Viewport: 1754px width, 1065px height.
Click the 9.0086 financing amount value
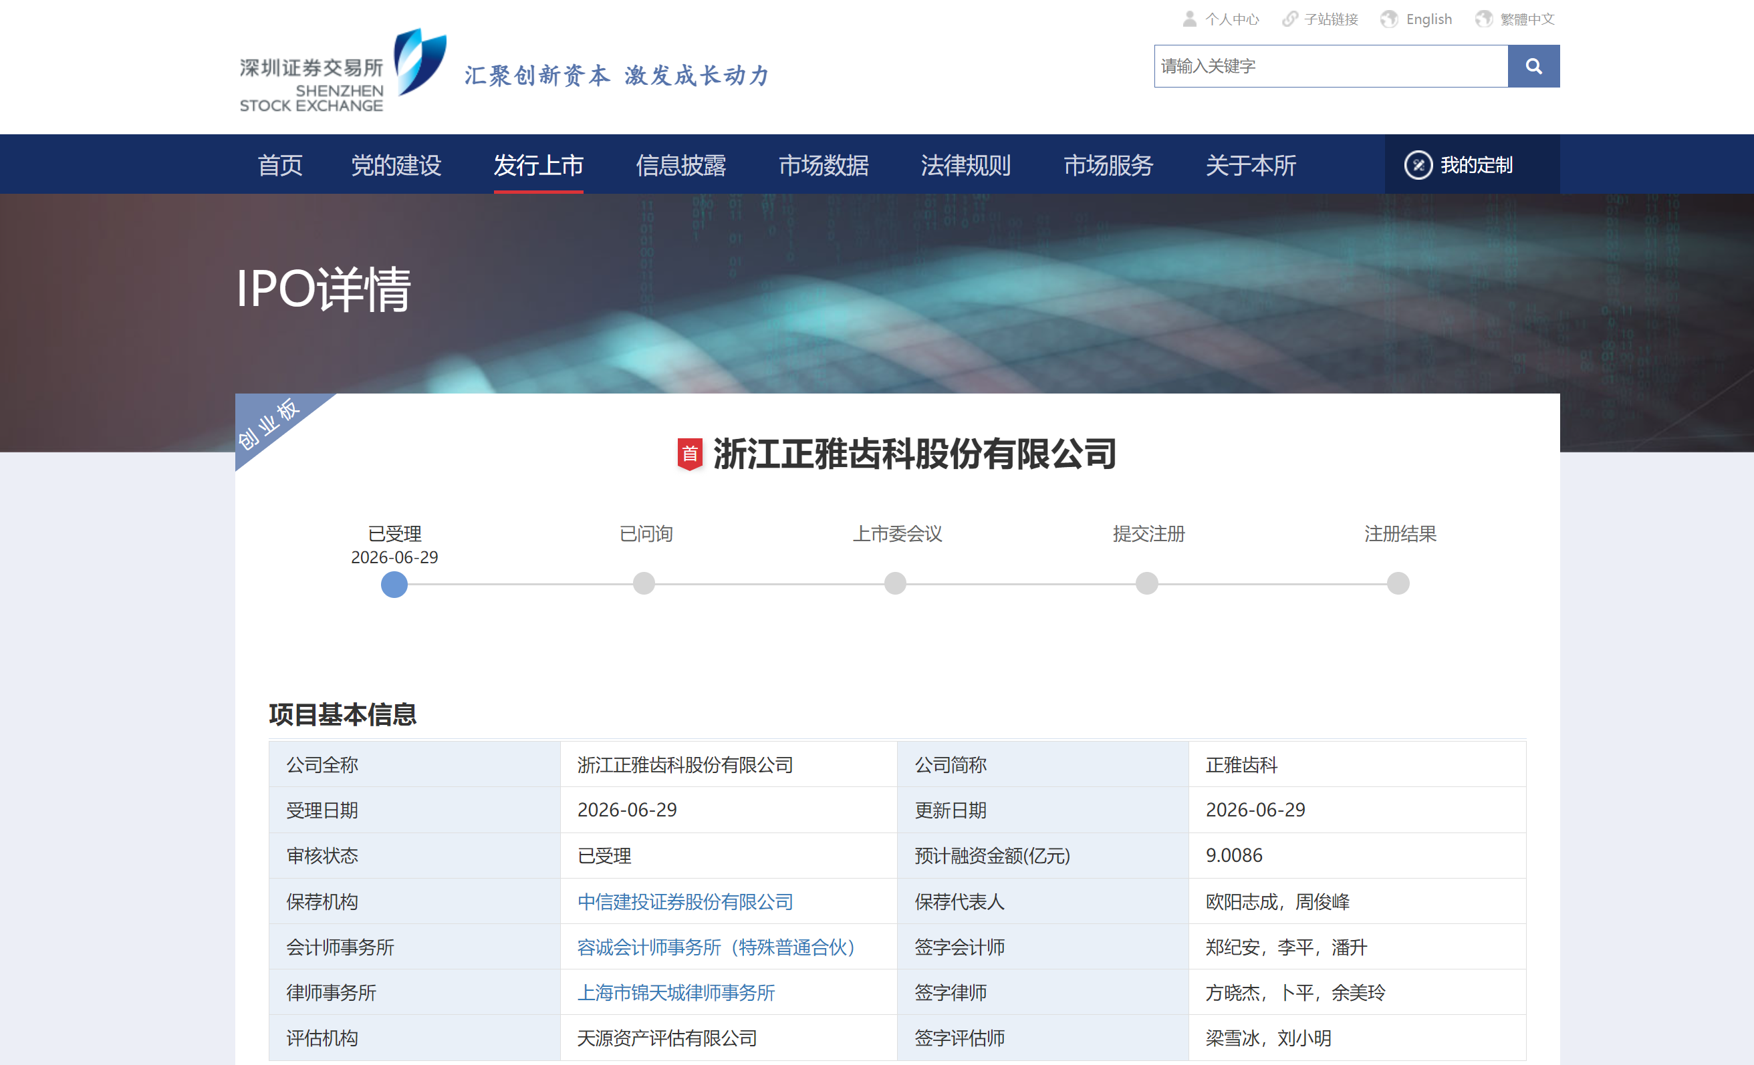(1234, 855)
